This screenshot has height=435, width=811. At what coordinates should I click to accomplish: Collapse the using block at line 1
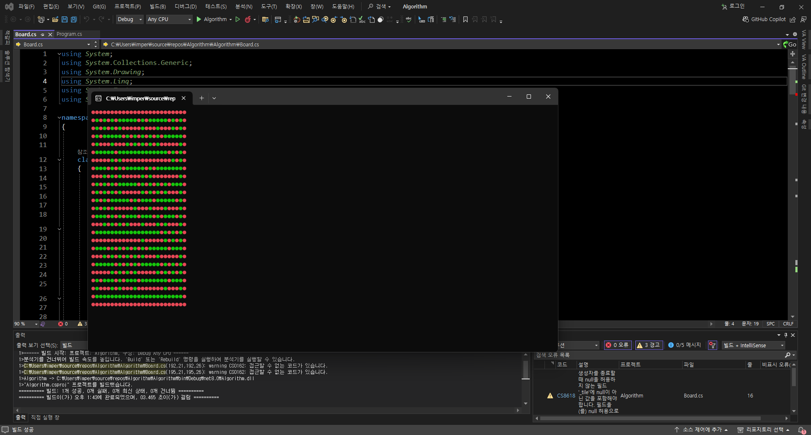(59, 54)
